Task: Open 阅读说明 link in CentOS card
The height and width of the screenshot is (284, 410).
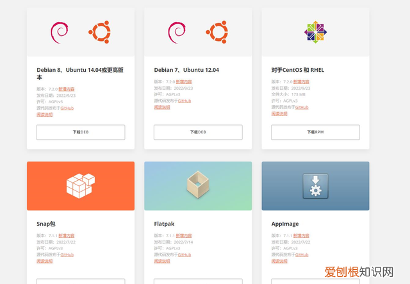Action: click(x=279, y=113)
